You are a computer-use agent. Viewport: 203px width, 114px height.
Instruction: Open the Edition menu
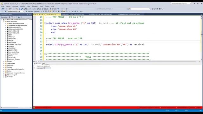pos(8,6)
